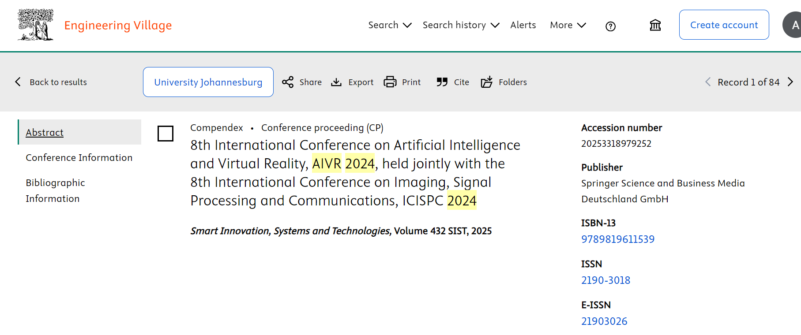Viewport: 801px width, 335px height.
Task: Click the Engineering Village tree logo
Action: pos(35,25)
